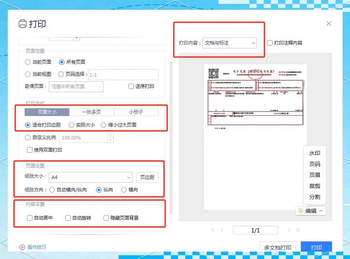
Task: Click the 页边距 button
Action: 147,177
